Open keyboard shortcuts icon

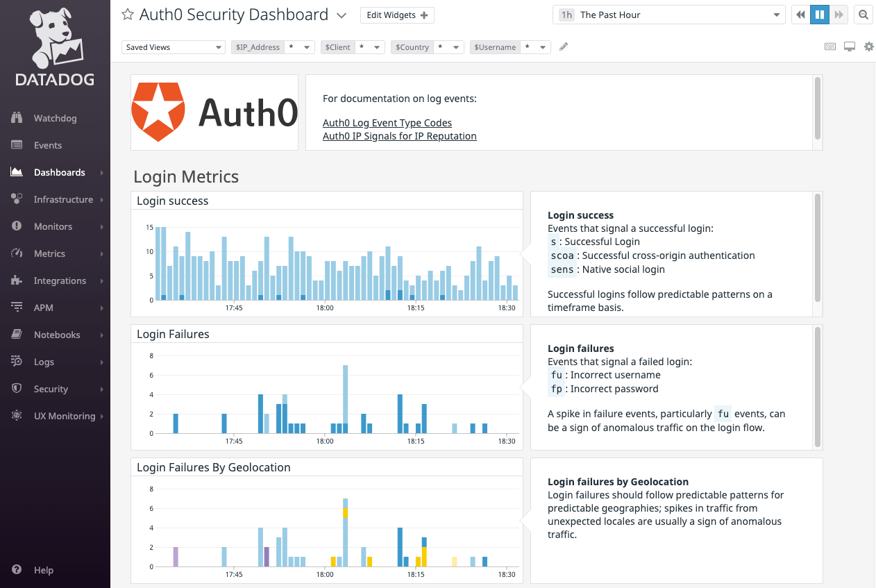coord(830,47)
